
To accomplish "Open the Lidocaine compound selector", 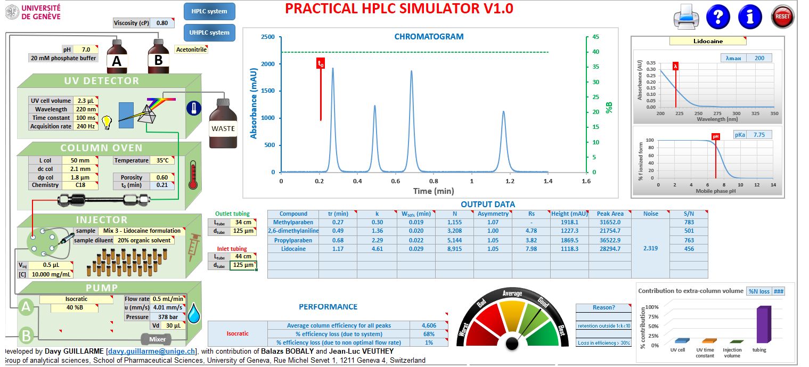I will (708, 41).
